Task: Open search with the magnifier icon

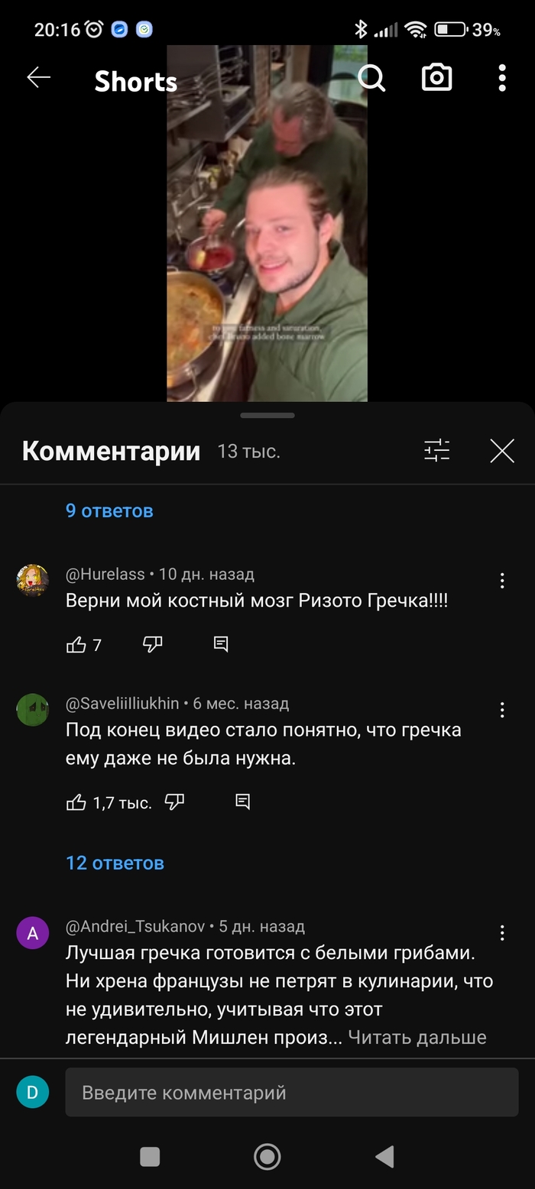Action: click(371, 78)
